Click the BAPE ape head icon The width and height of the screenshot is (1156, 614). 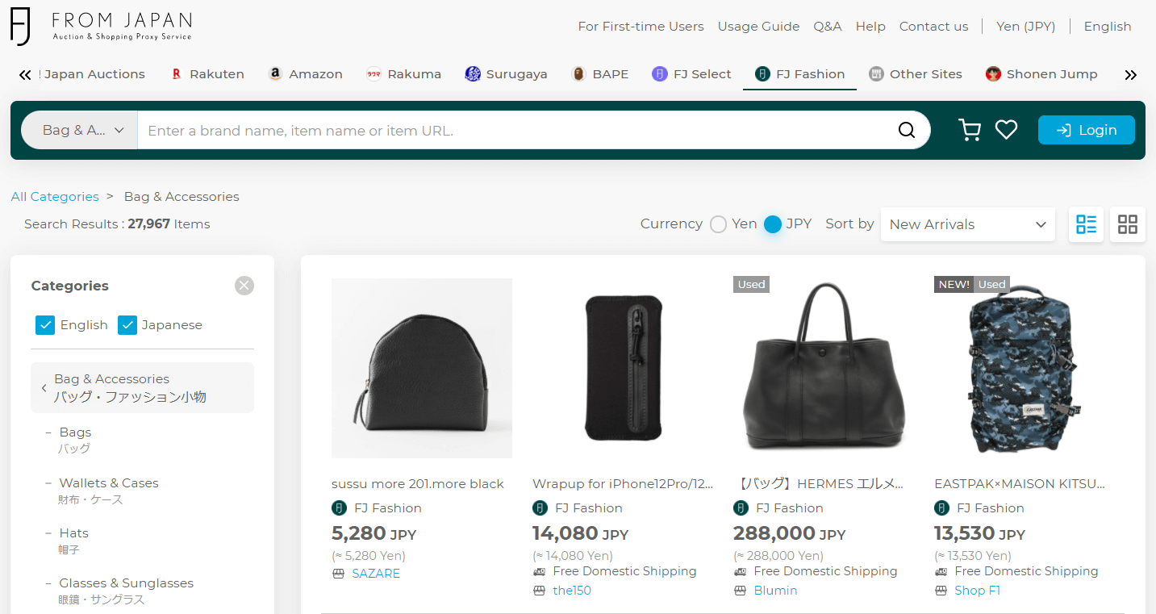(578, 74)
